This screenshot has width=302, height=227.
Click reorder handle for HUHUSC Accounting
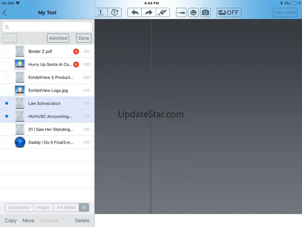pyautogui.click(x=87, y=116)
